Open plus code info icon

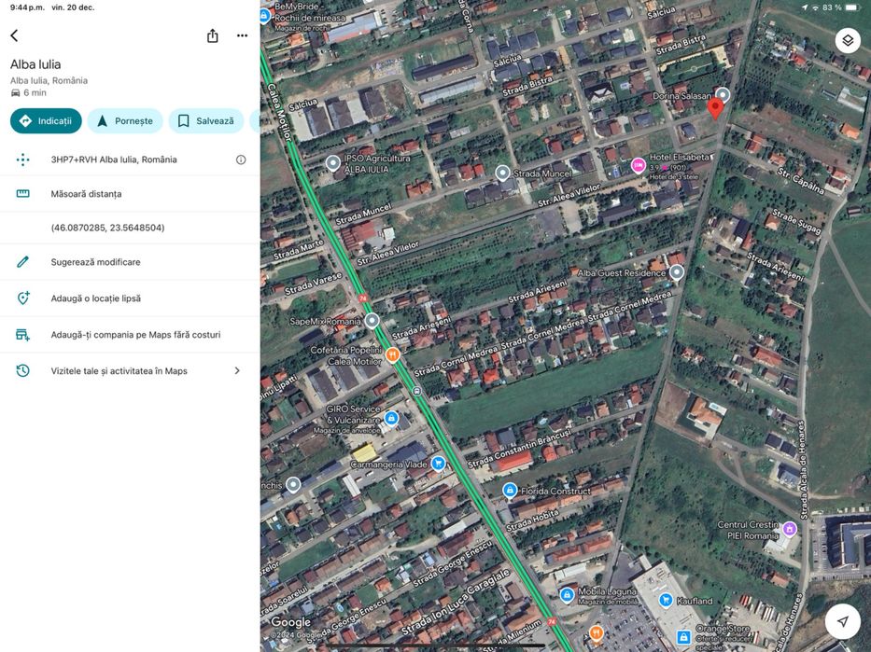tap(241, 160)
